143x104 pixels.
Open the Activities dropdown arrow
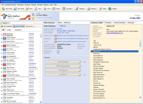(73, 9)
